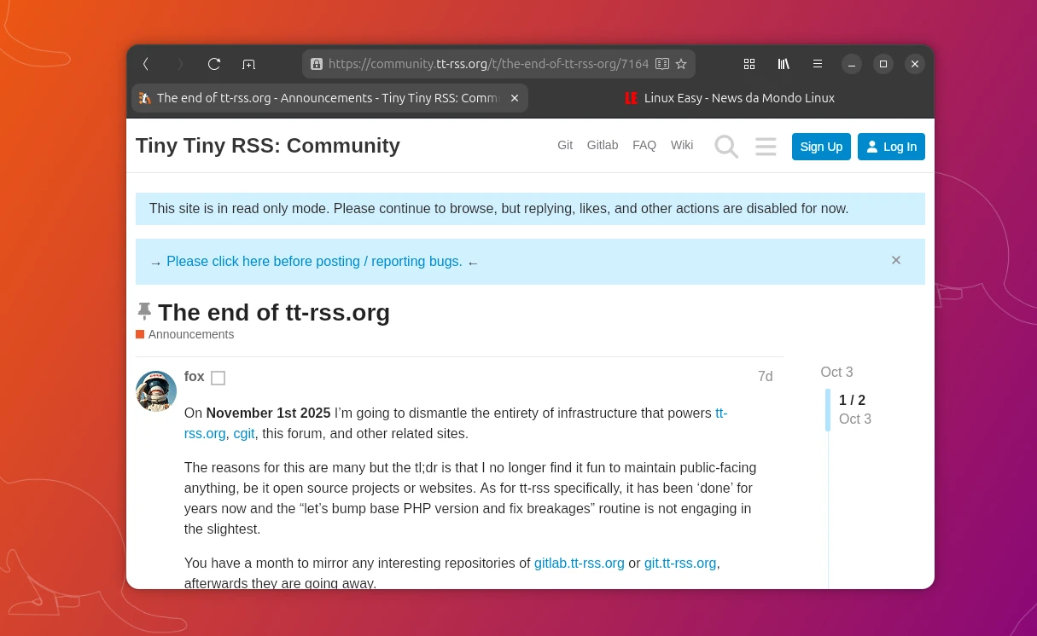
Task: Reload the current page
Action: click(x=214, y=64)
